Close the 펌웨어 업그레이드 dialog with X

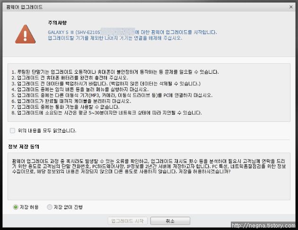tap(291, 7)
